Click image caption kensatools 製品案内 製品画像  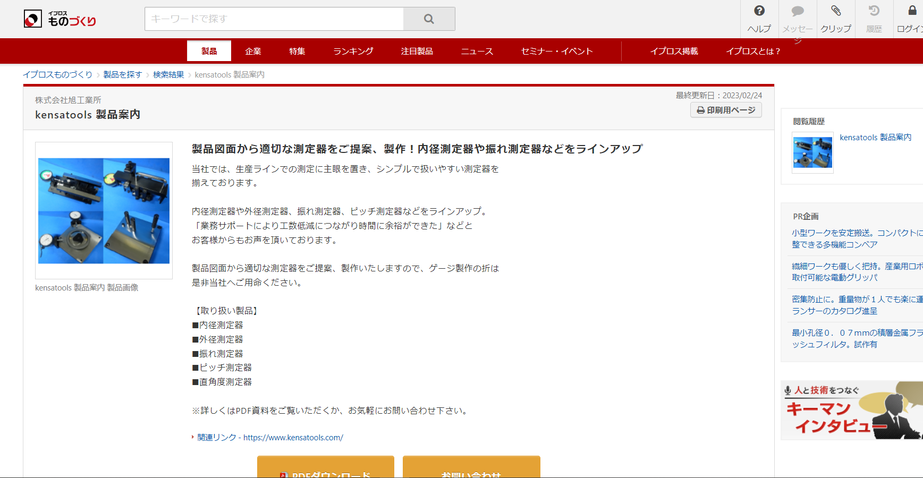click(87, 287)
